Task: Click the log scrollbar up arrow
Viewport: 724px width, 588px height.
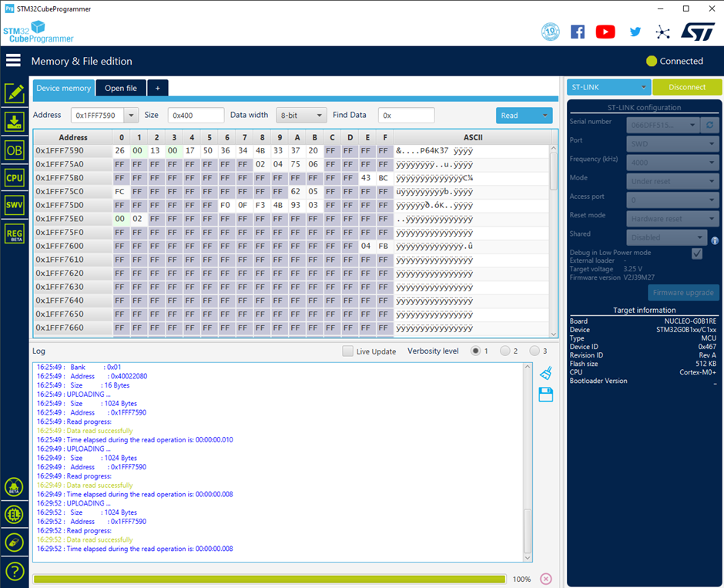Action: tap(528, 367)
